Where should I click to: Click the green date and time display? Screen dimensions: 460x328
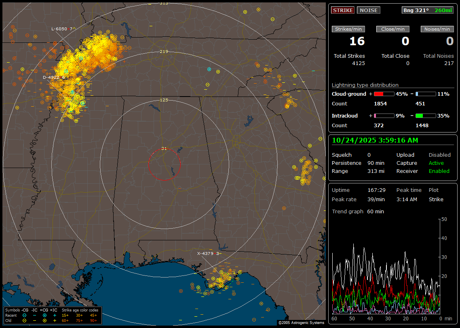click(x=375, y=140)
